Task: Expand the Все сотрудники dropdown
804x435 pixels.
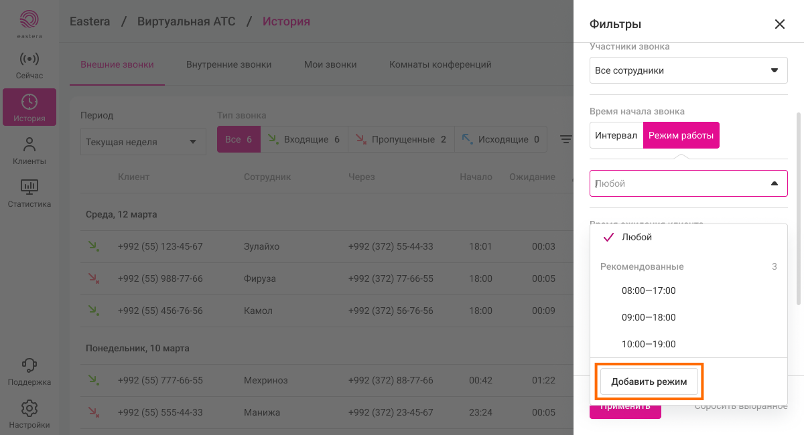Action: (x=688, y=70)
